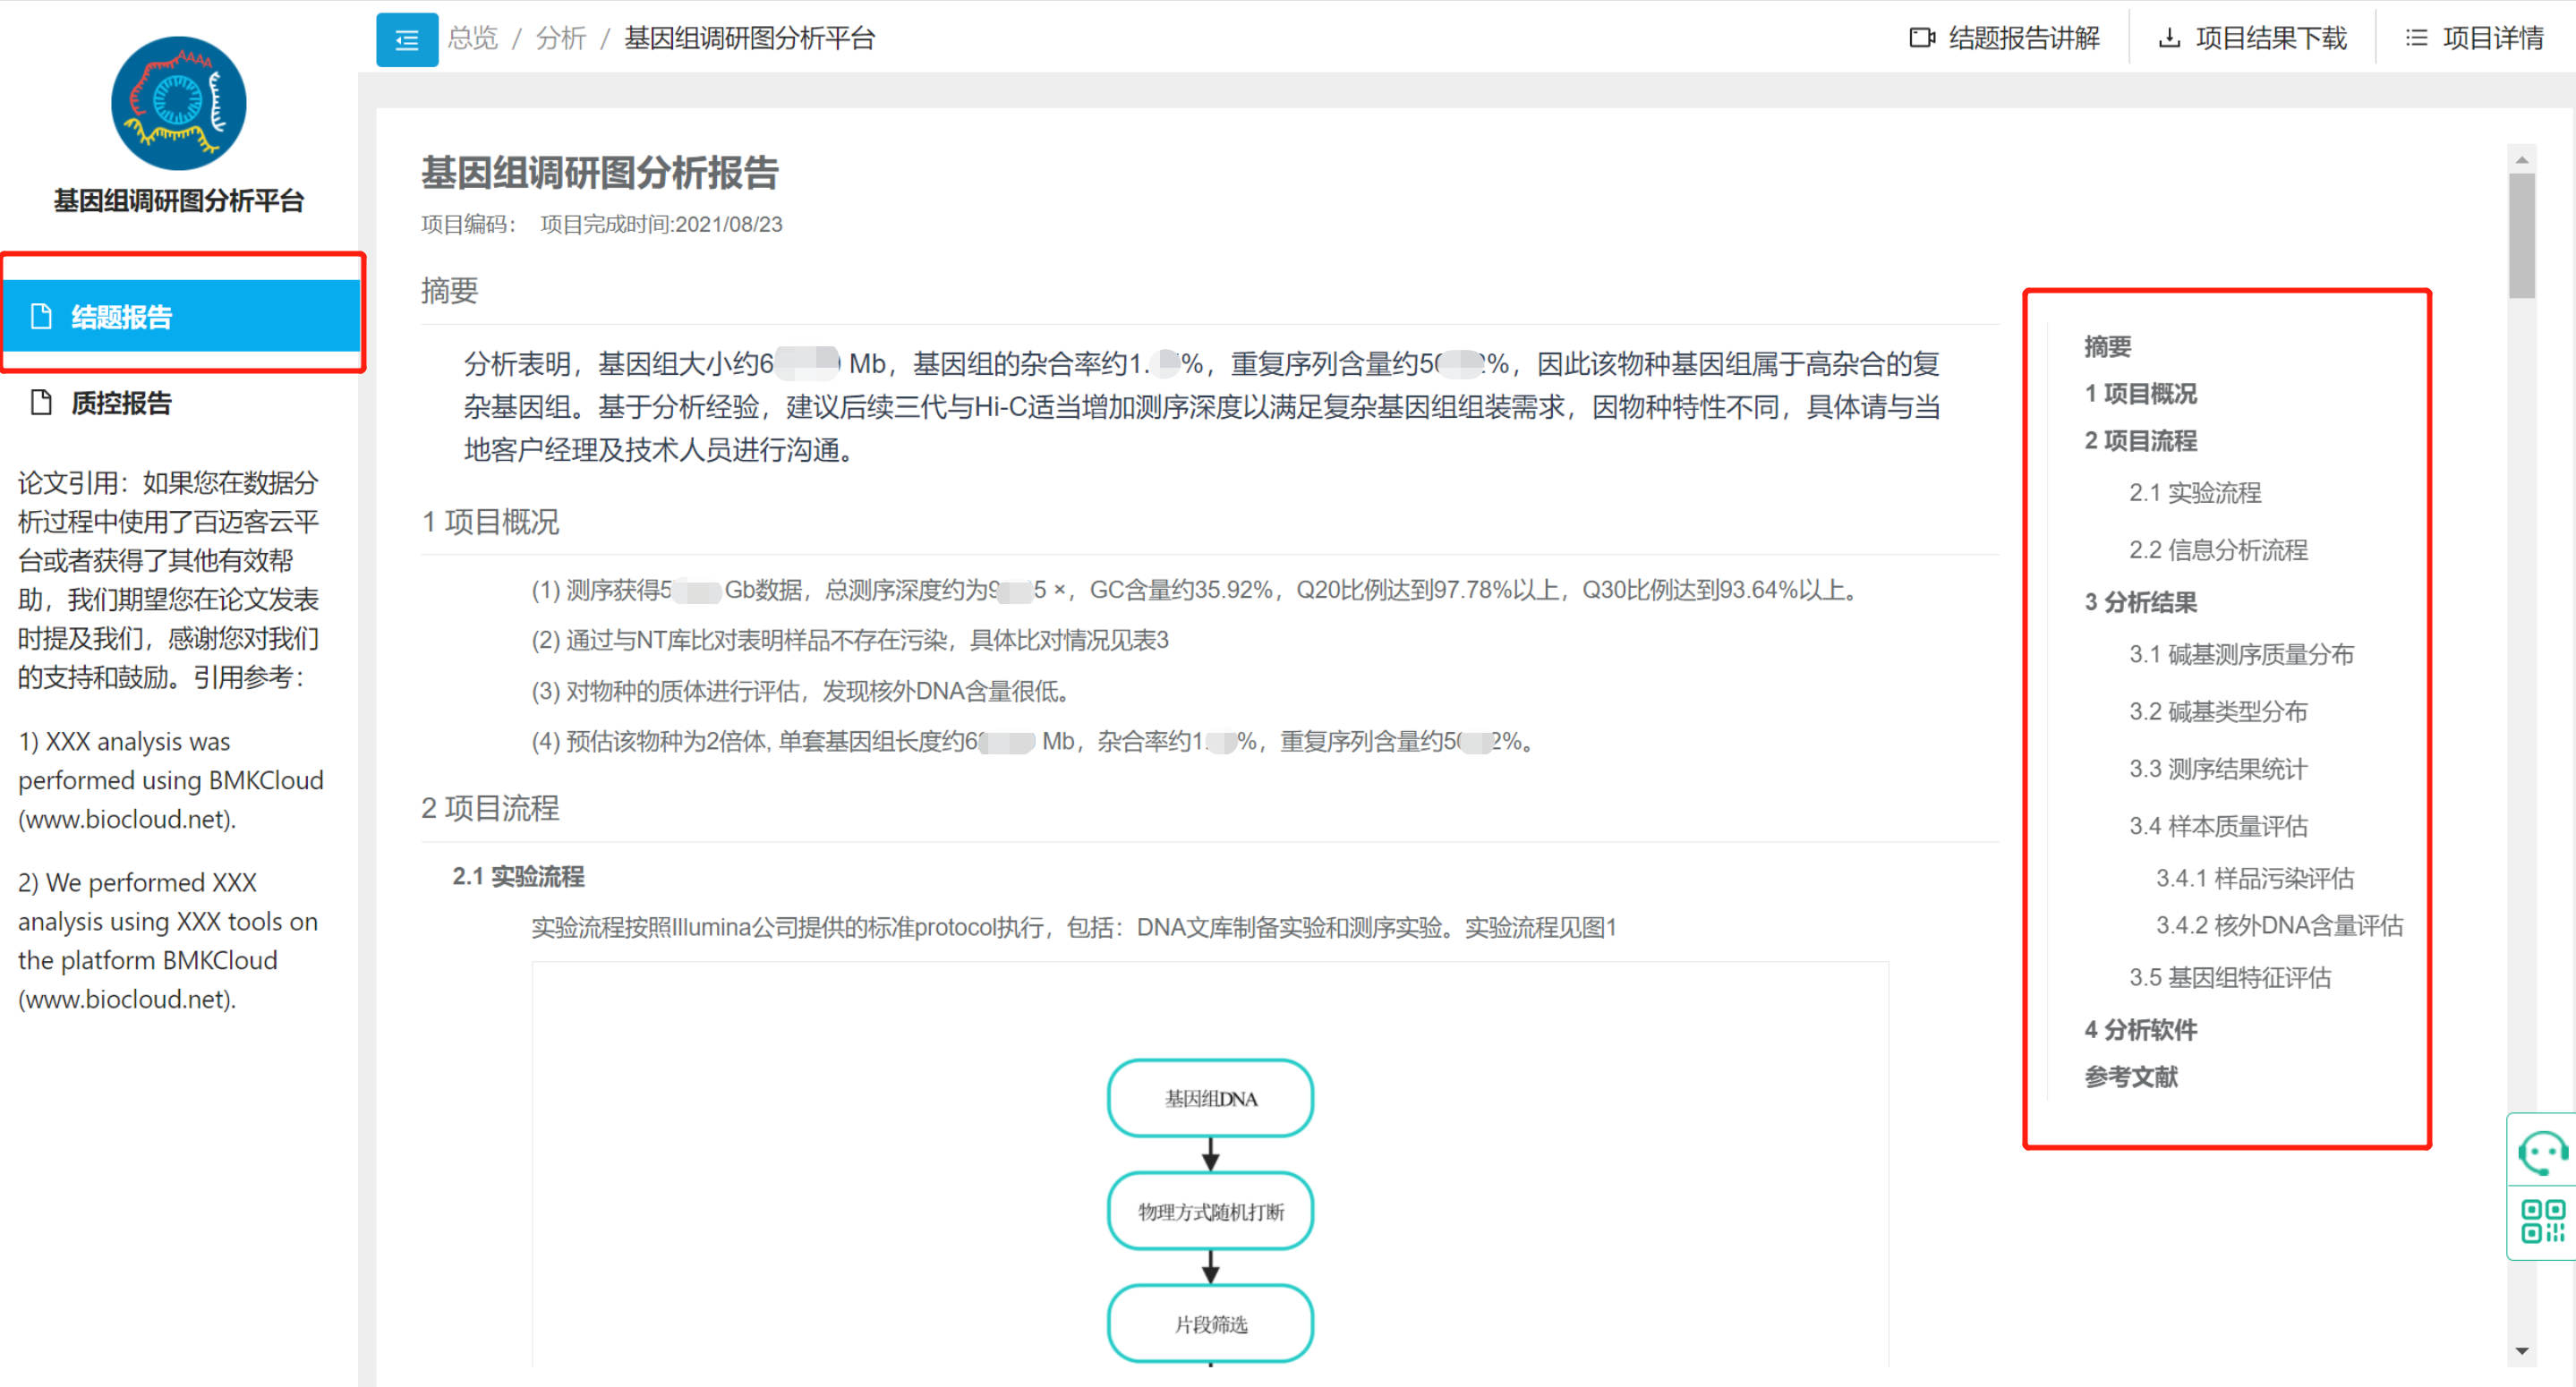This screenshot has height=1387, width=2576.
Task: Click the scrollbar down arrow
Action: [x=2521, y=1351]
